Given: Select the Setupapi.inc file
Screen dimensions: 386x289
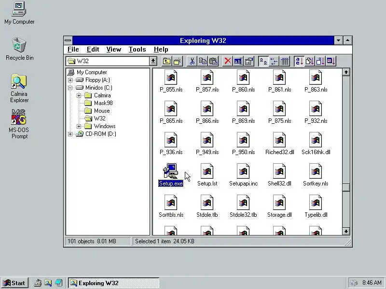Looking at the screenshot, I should coord(244,175).
